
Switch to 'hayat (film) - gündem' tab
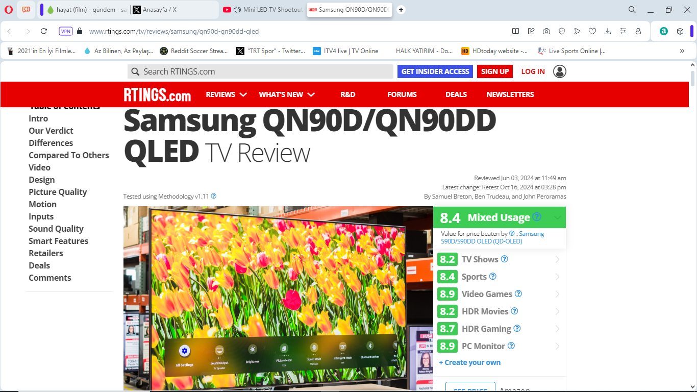pyautogui.click(x=87, y=10)
